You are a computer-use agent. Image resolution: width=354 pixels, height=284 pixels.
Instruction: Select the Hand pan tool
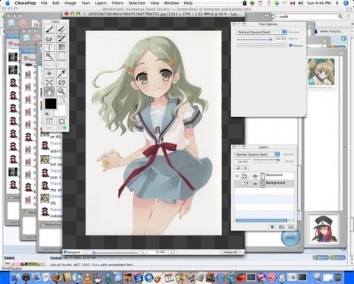[49, 91]
